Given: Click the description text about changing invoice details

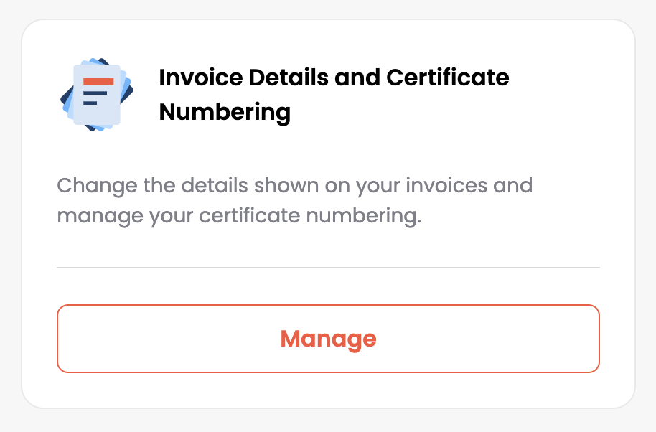Looking at the screenshot, I should pos(294,200).
